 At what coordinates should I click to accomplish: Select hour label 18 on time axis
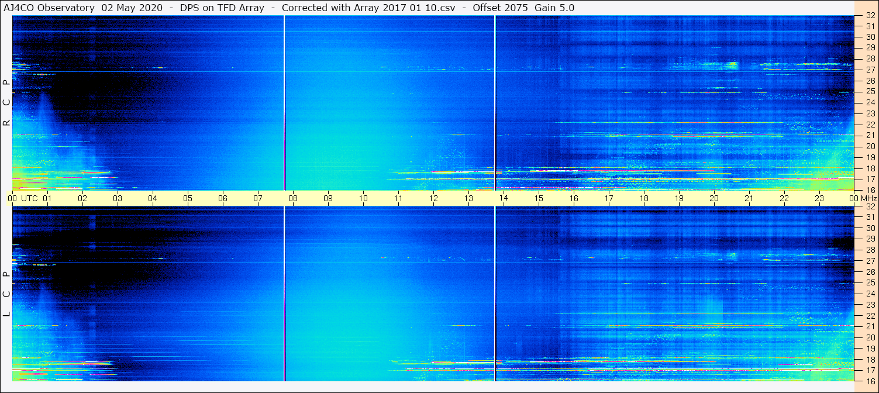tap(644, 198)
